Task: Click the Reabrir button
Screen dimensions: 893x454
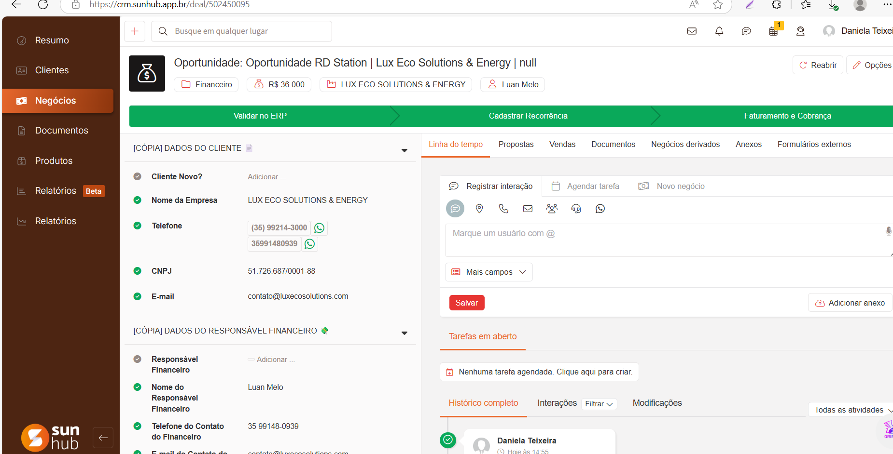Action: pyautogui.click(x=818, y=65)
